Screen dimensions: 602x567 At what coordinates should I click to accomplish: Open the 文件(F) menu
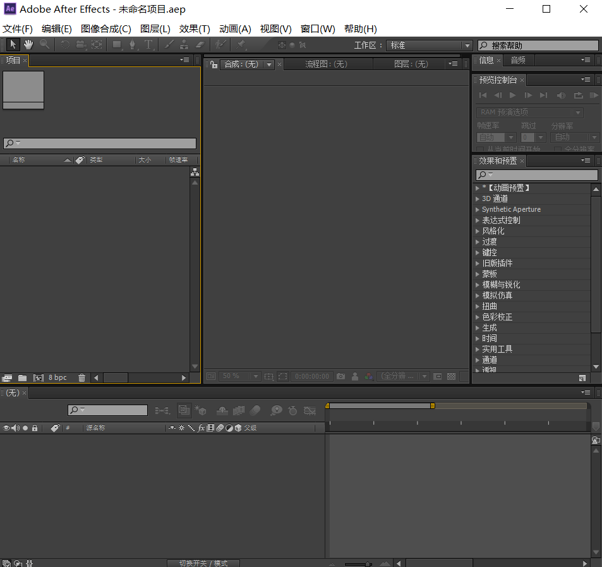(18, 29)
